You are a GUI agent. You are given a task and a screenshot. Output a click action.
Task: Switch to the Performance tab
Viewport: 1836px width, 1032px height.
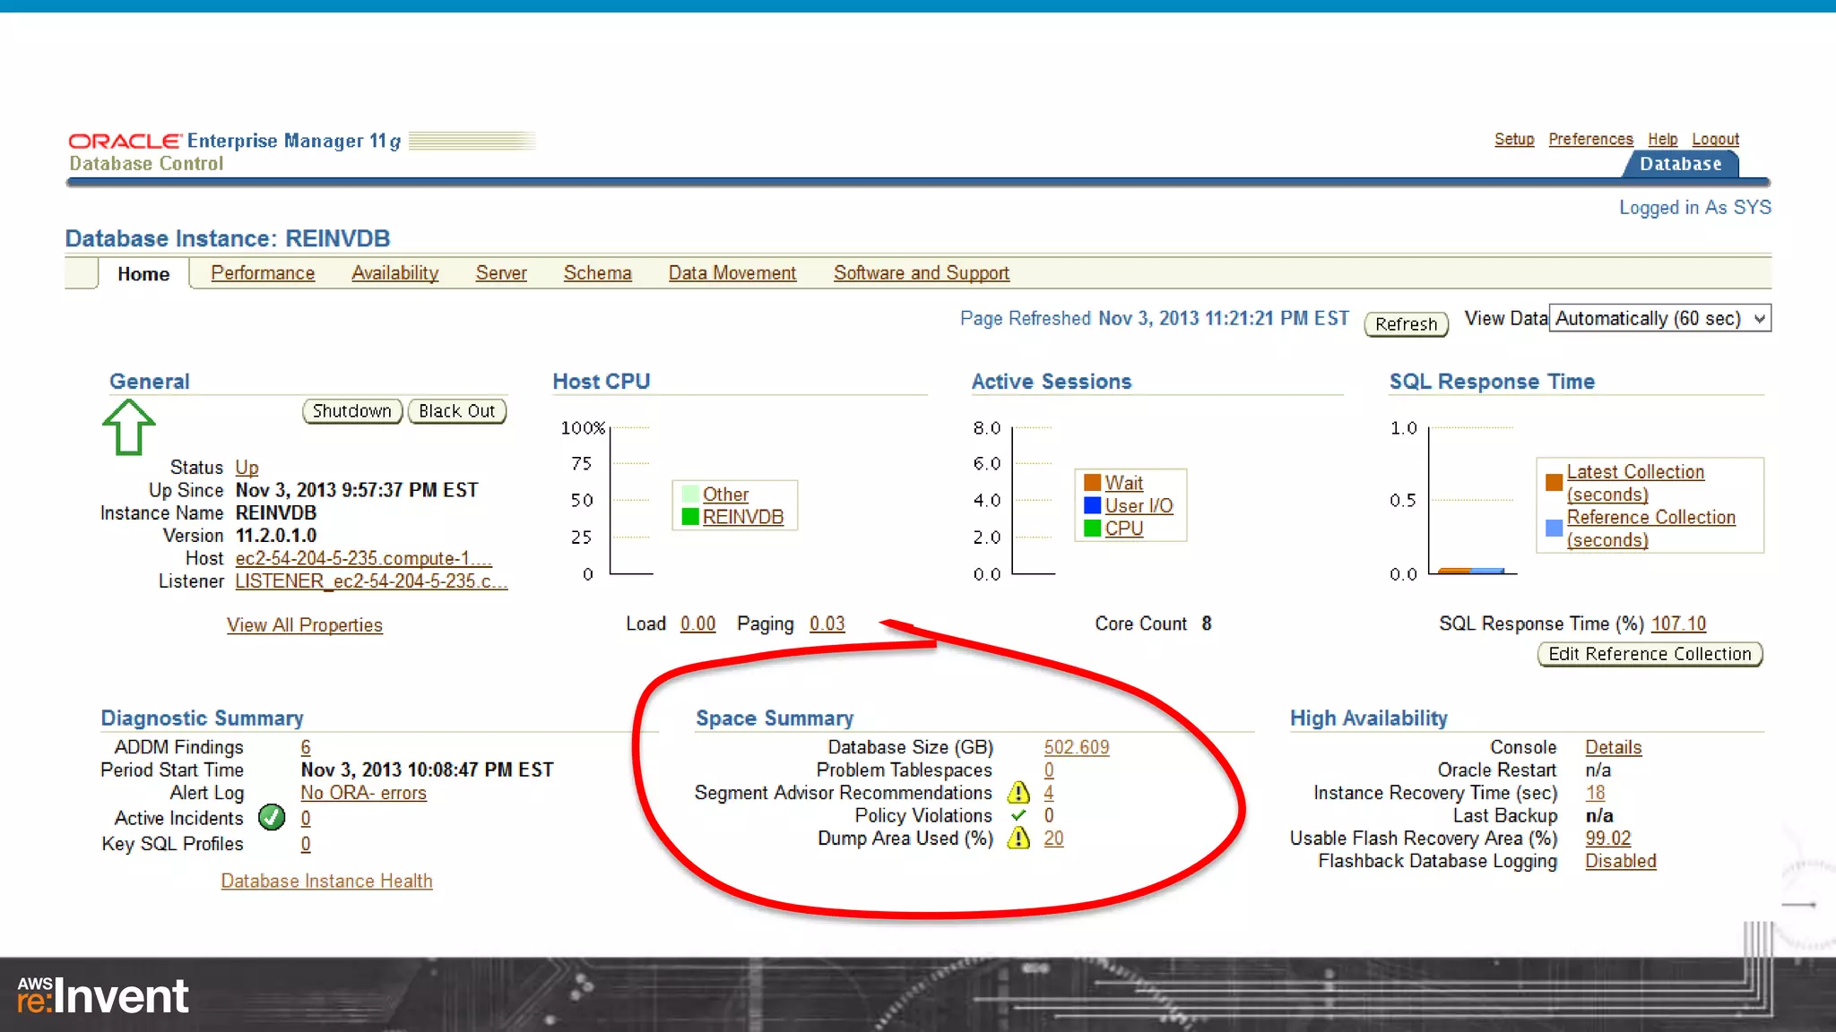point(263,273)
